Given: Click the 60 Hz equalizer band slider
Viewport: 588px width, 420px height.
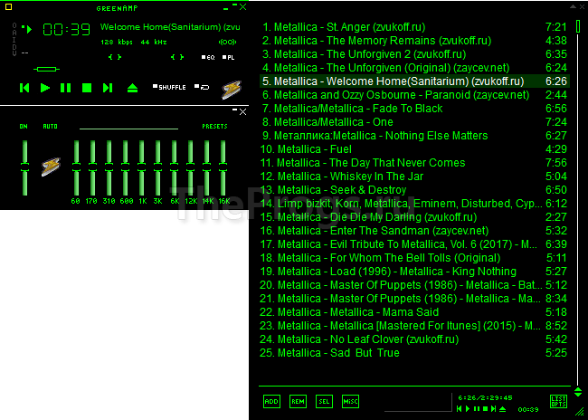Looking at the screenshot, I should point(75,167).
